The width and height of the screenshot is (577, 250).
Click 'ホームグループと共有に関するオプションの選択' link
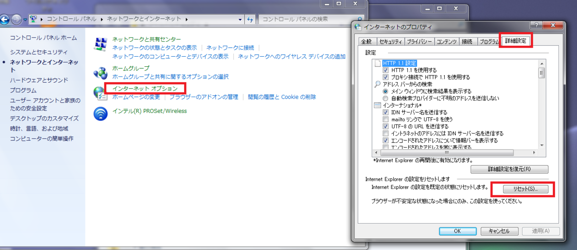[170, 76]
